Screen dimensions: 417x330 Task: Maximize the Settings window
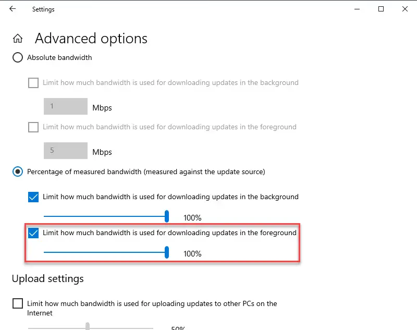click(x=381, y=9)
